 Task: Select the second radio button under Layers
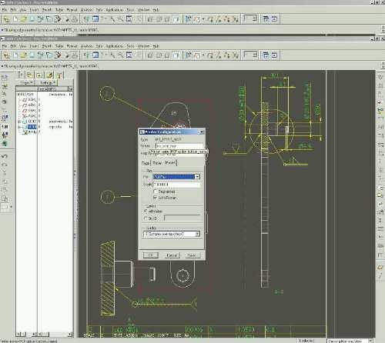pos(146,218)
